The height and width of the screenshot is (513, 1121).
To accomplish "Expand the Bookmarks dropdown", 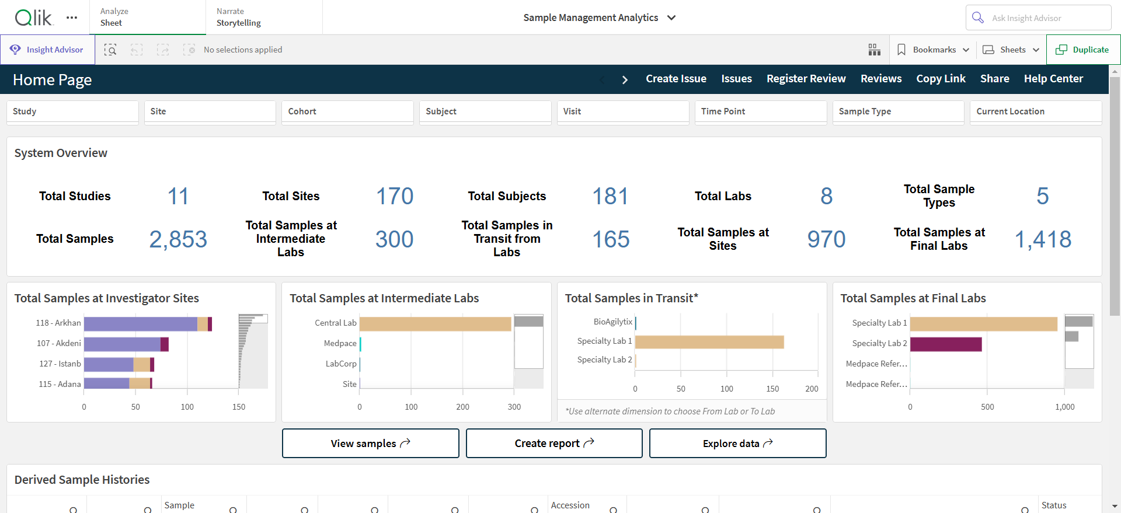I will click(x=933, y=50).
